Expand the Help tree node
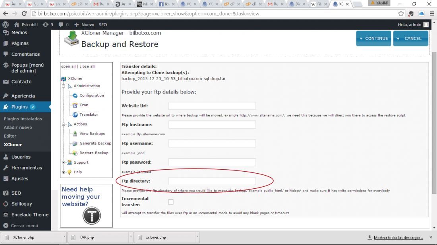This screenshot has width=437, height=245. [64, 172]
